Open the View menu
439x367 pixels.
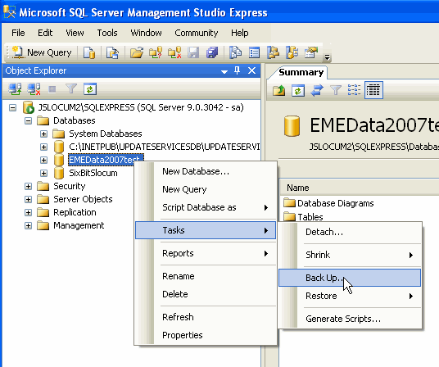click(x=75, y=33)
